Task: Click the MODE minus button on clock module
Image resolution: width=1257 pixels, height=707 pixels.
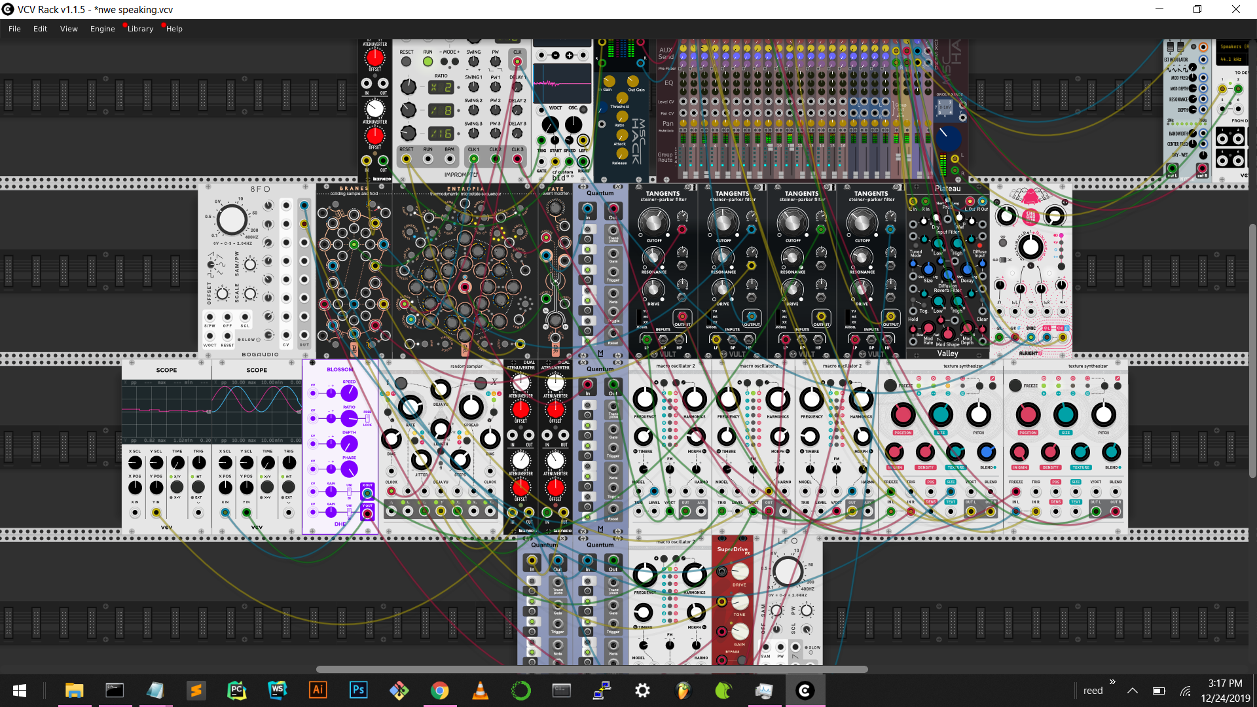Action: (444, 62)
